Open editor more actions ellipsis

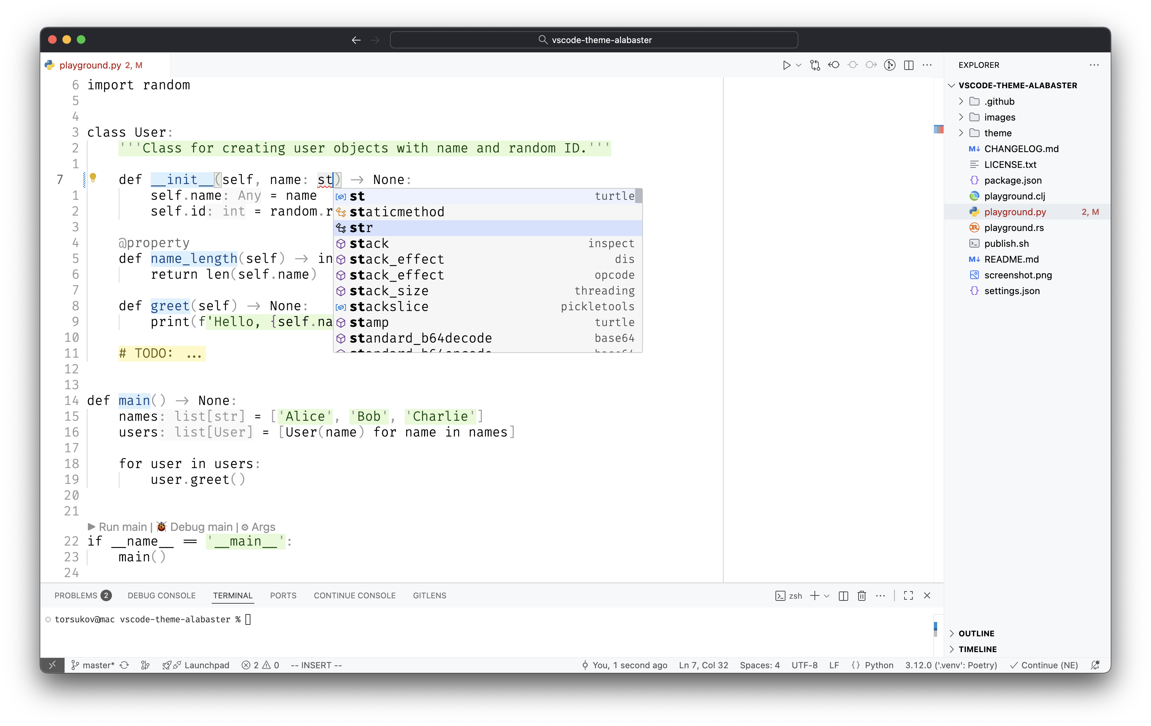pos(927,65)
